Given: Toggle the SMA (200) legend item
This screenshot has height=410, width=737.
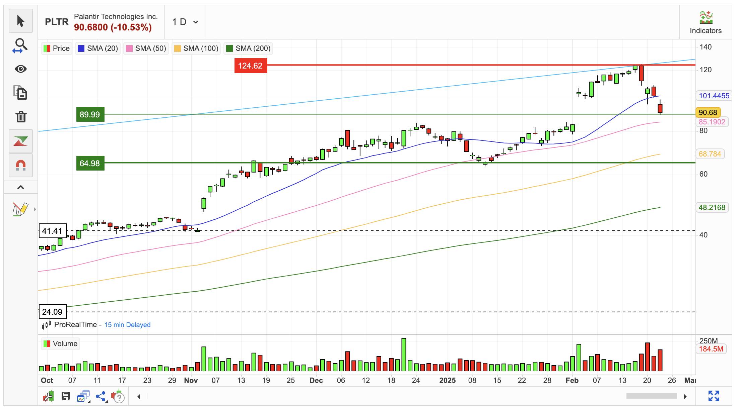Looking at the screenshot, I should coord(249,48).
